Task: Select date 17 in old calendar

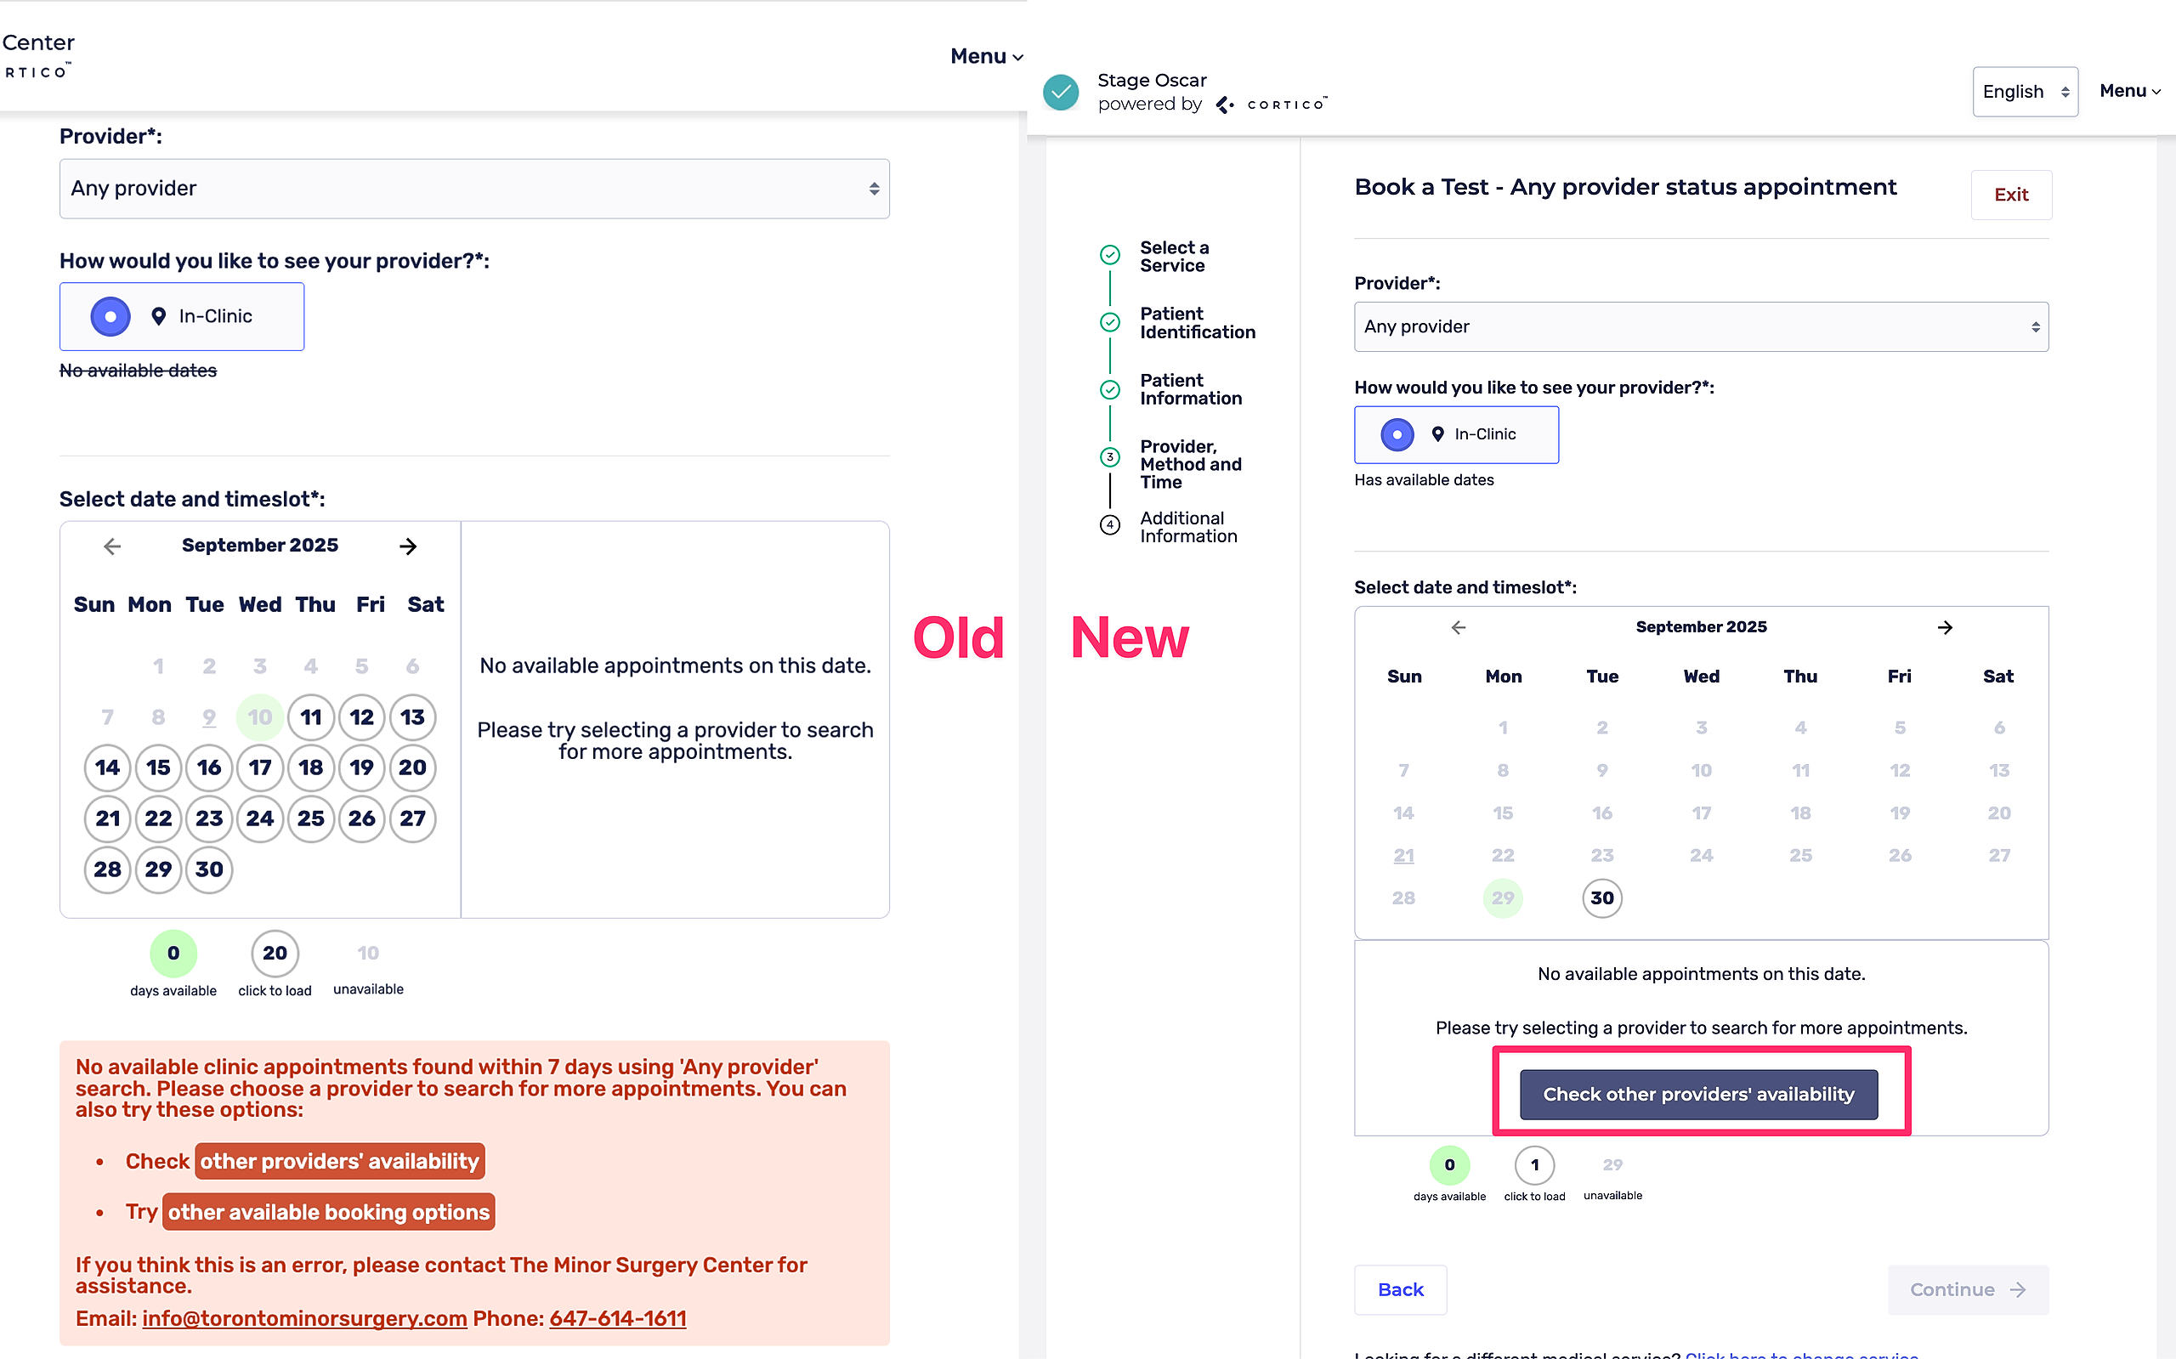Action: coord(260,767)
